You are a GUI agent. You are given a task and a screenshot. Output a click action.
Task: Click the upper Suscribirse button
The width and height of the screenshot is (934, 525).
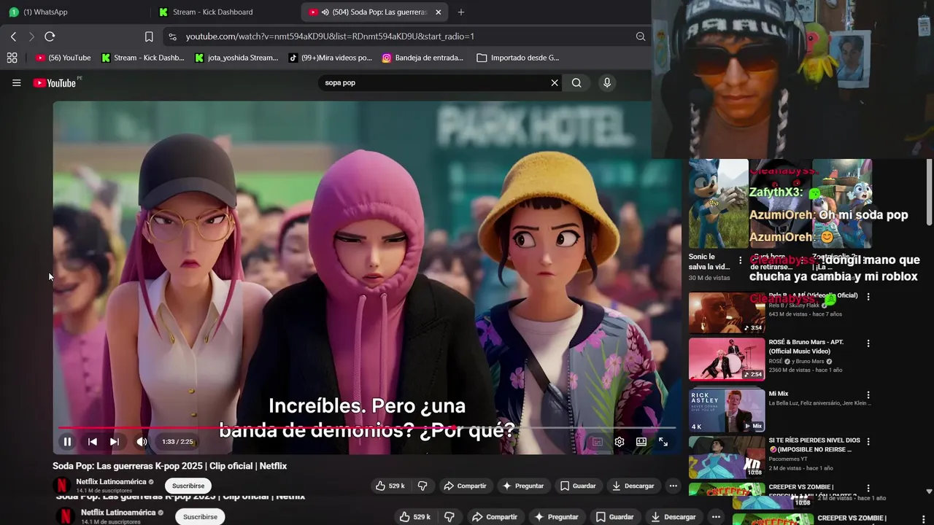[188, 486]
